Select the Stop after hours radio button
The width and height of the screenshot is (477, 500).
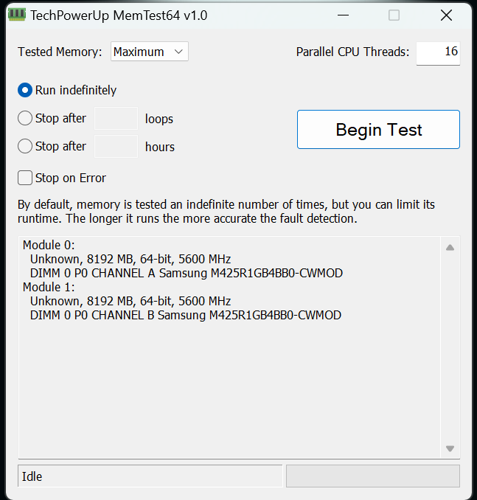25,146
